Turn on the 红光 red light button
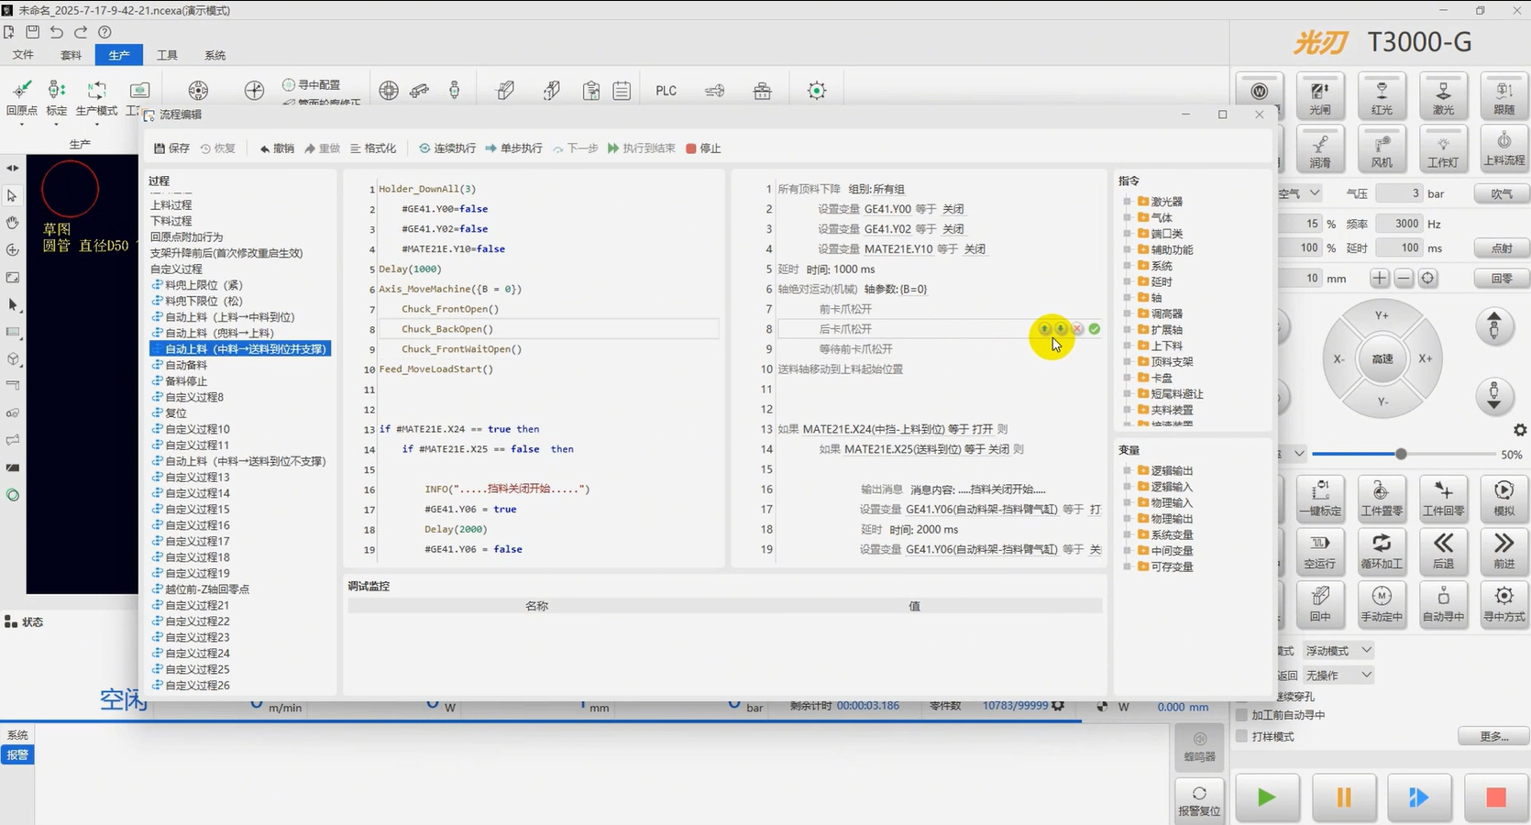This screenshot has height=825, width=1531. [1382, 95]
